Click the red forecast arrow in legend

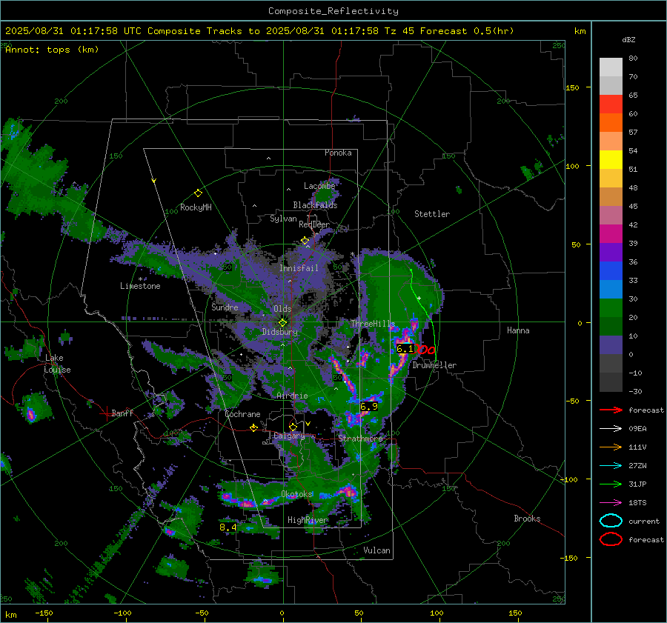(x=611, y=410)
